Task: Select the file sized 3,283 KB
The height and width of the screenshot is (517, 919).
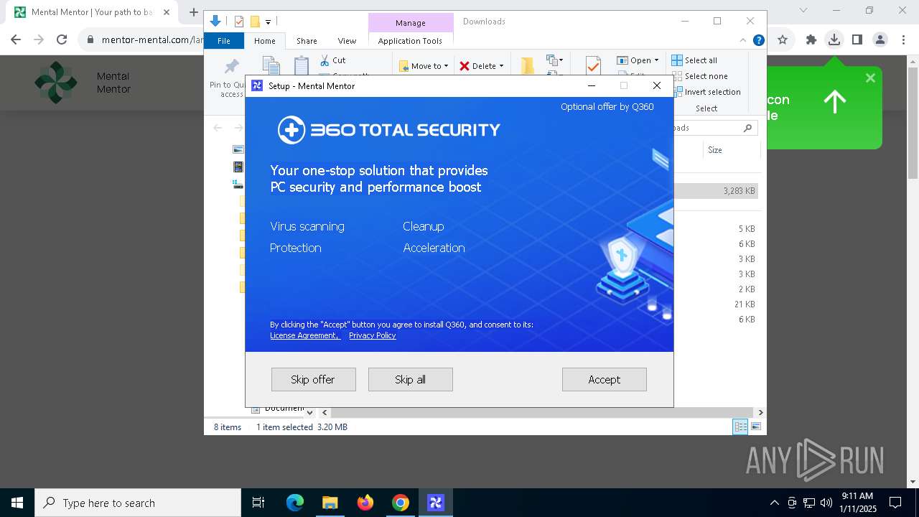Action: (739, 191)
